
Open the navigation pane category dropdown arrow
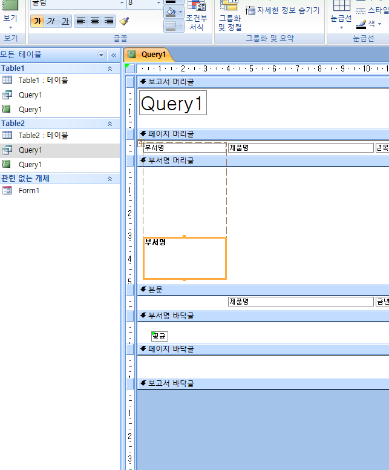pos(101,55)
